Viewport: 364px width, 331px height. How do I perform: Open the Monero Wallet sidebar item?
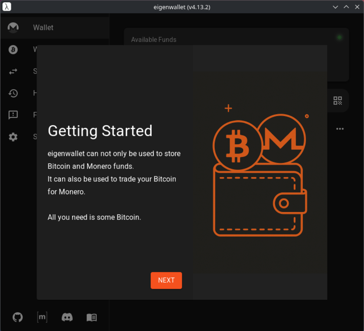pyautogui.click(x=55, y=28)
